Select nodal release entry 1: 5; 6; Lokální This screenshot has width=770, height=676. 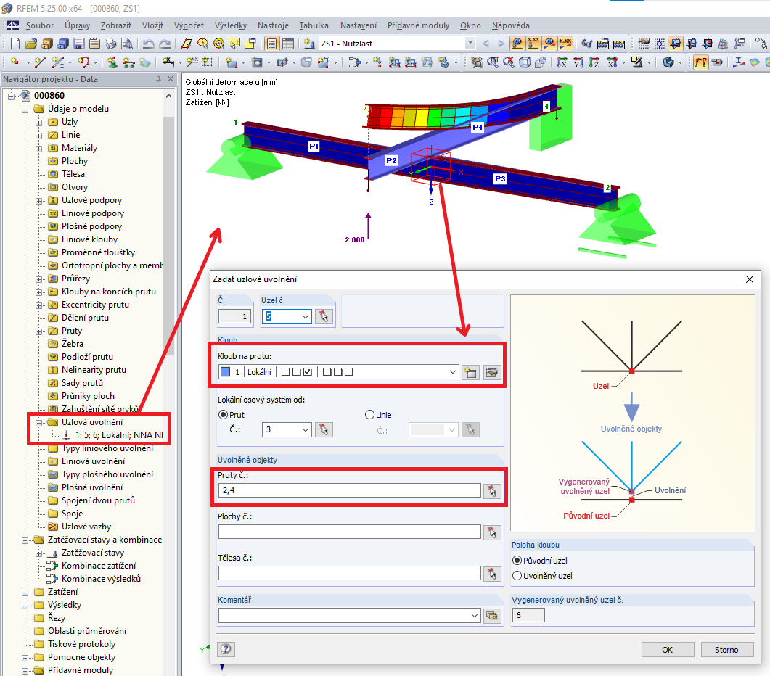coord(119,435)
